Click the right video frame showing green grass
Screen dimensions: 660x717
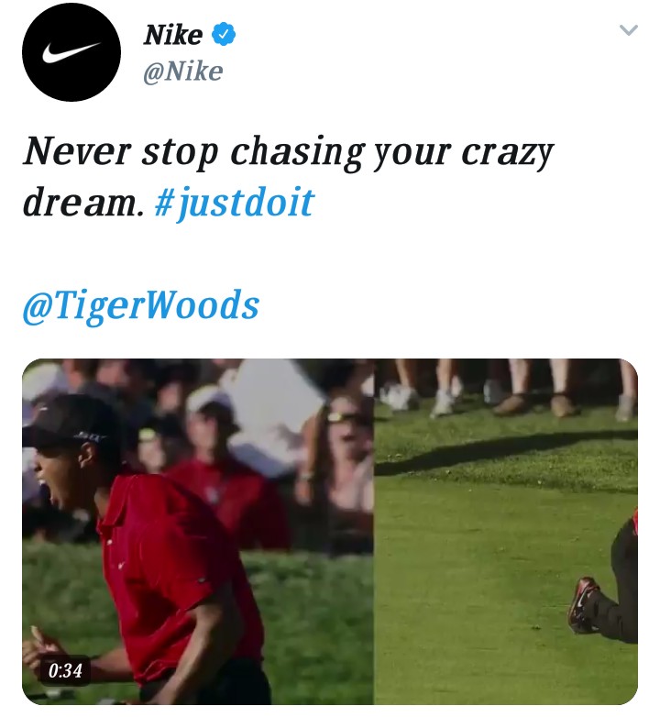506,532
